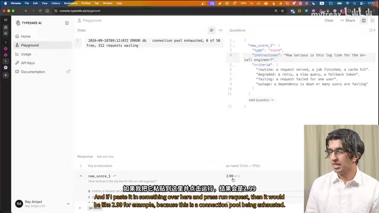Viewport: 379px width, 213px height.
Task: Open the Chrome File menu
Action: 27,4
